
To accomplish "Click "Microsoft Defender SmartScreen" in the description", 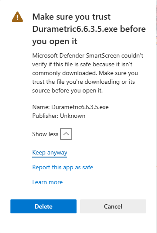I will pos(76,55).
